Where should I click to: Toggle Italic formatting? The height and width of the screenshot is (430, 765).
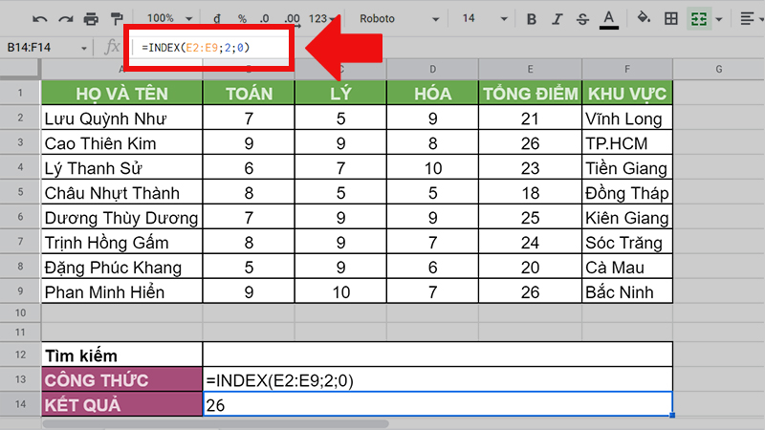[x=557, y=18]
